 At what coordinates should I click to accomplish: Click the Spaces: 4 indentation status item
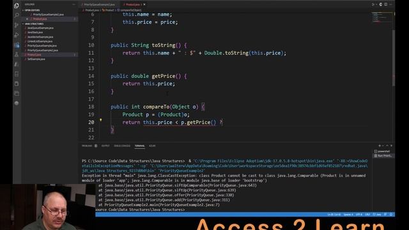348,215
